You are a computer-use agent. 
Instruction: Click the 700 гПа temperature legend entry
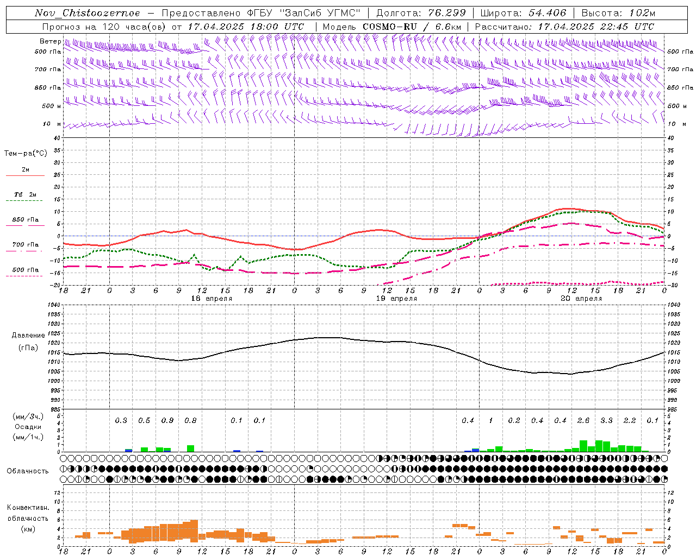(26, 245)
